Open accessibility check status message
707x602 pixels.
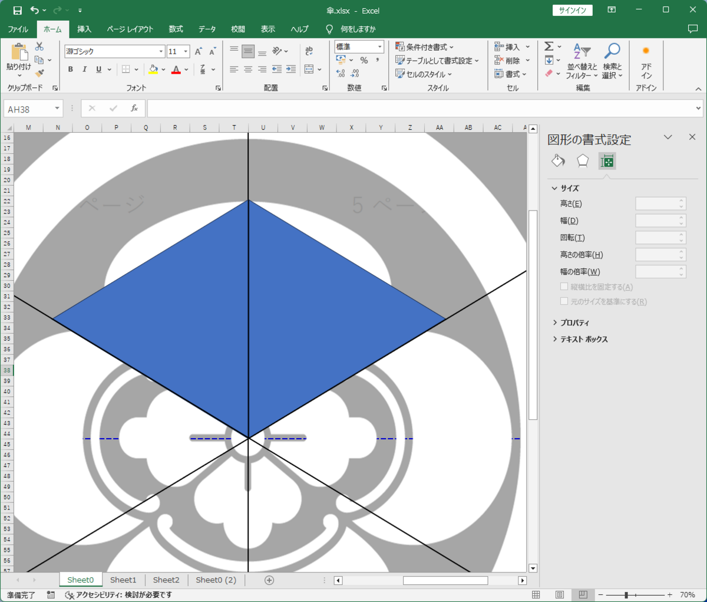(118, 595)
